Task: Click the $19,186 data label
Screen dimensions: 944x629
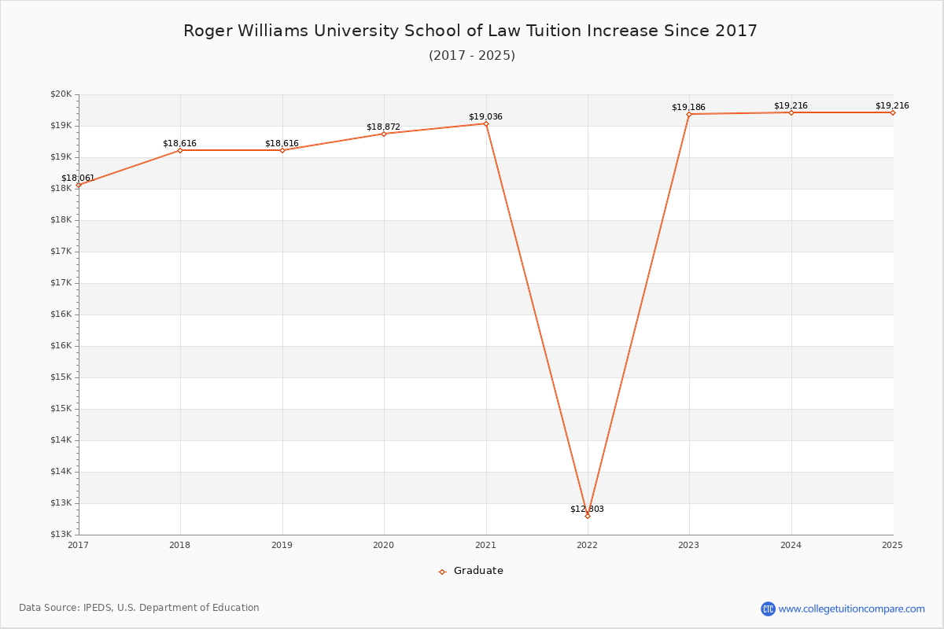Action: point(688,107)
